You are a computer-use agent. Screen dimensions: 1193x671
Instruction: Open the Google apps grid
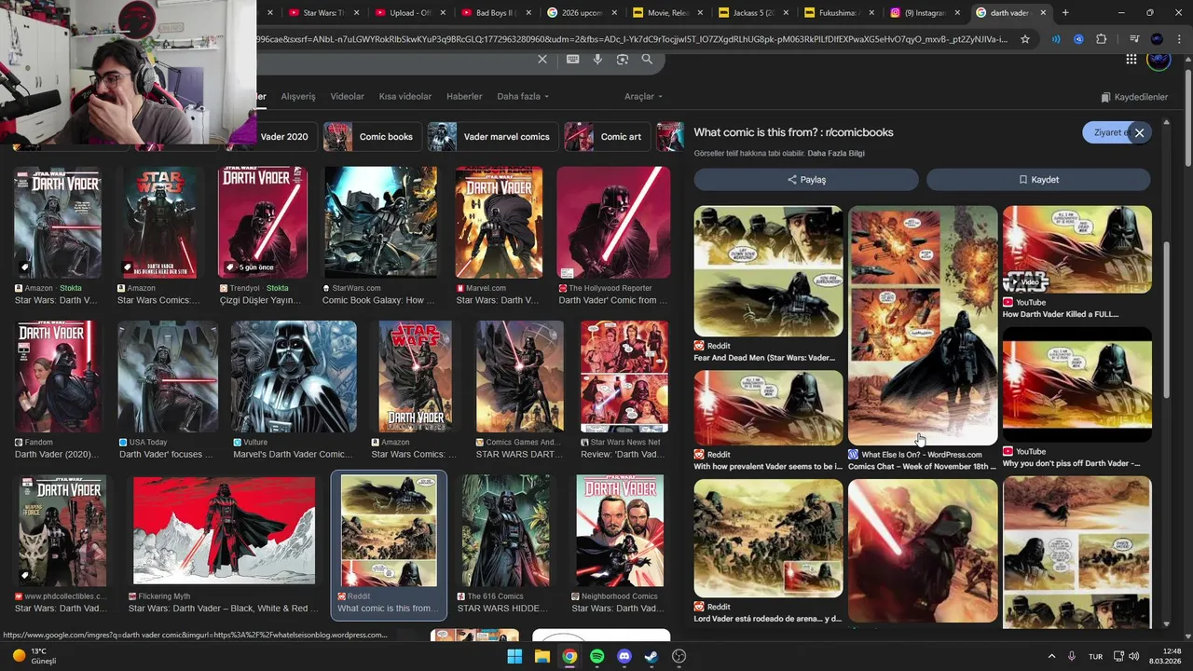[x=1131, y=60]
